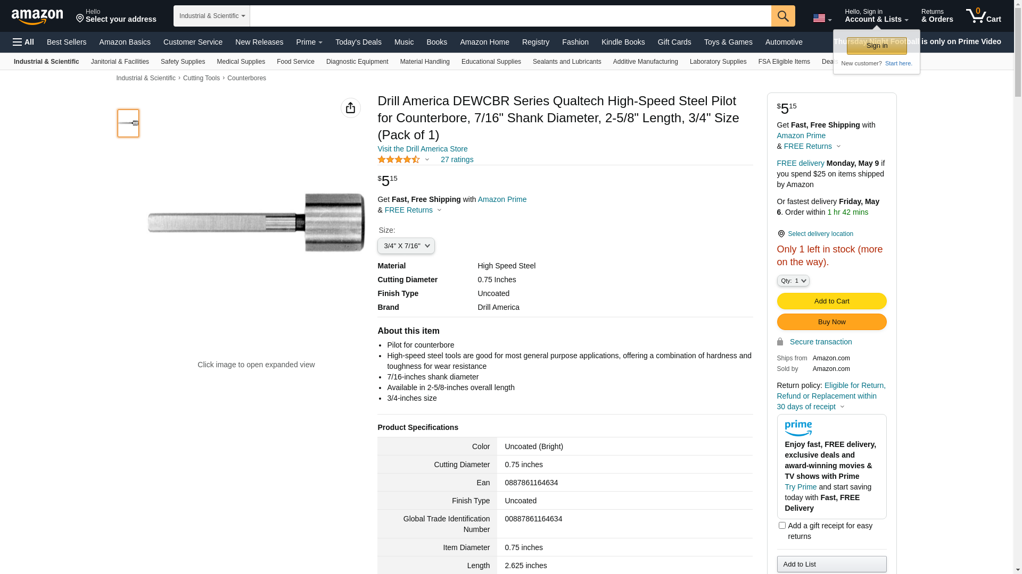Open the Qty quantity dropdown
This screenshot has width=1022, height=574.
pyautogui.click(x=793, y=281)
